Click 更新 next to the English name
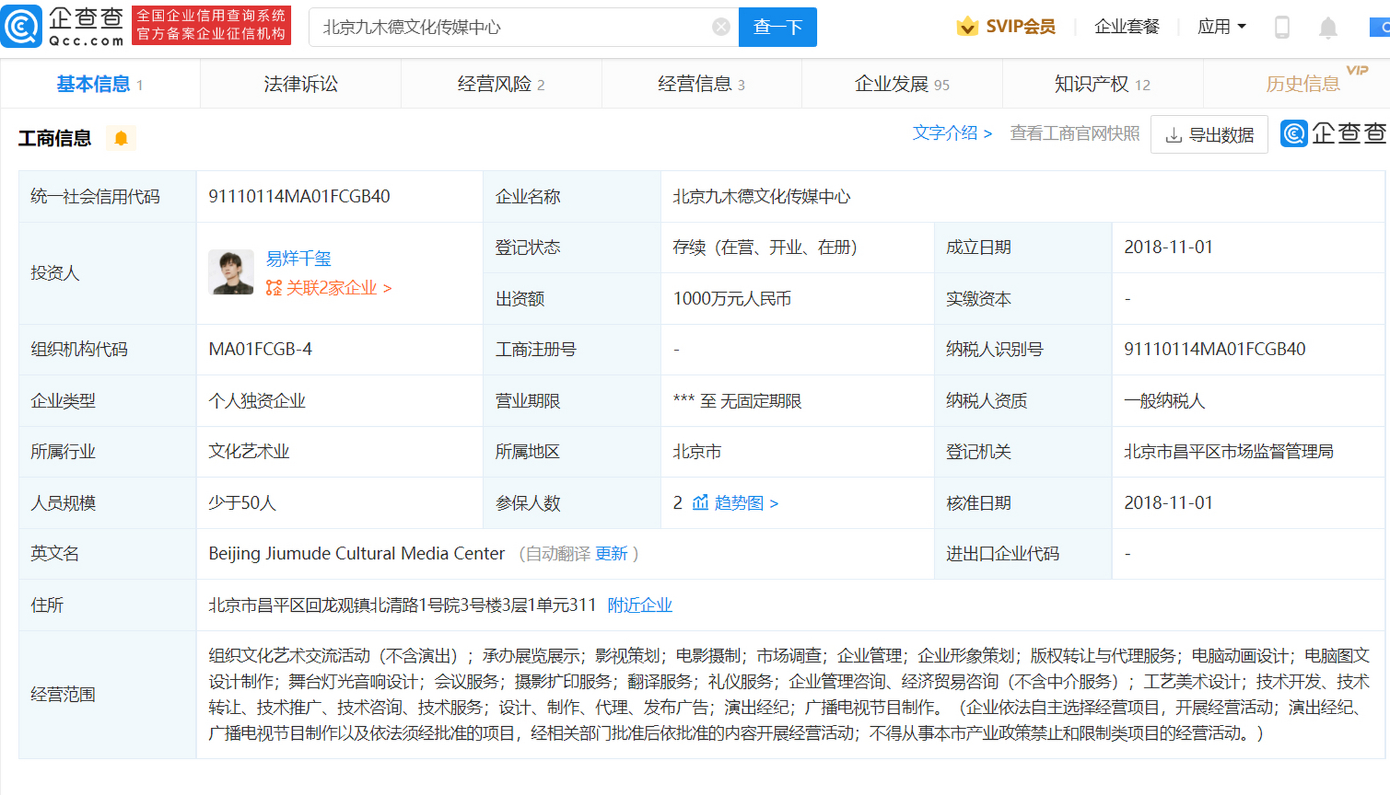This screenshot has width=1390, height=795. (611, 553)
